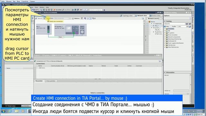Select the Area pointer tab in Connections editor
The height and width of the screenshot is (116, 206).
tap(51, 81)
